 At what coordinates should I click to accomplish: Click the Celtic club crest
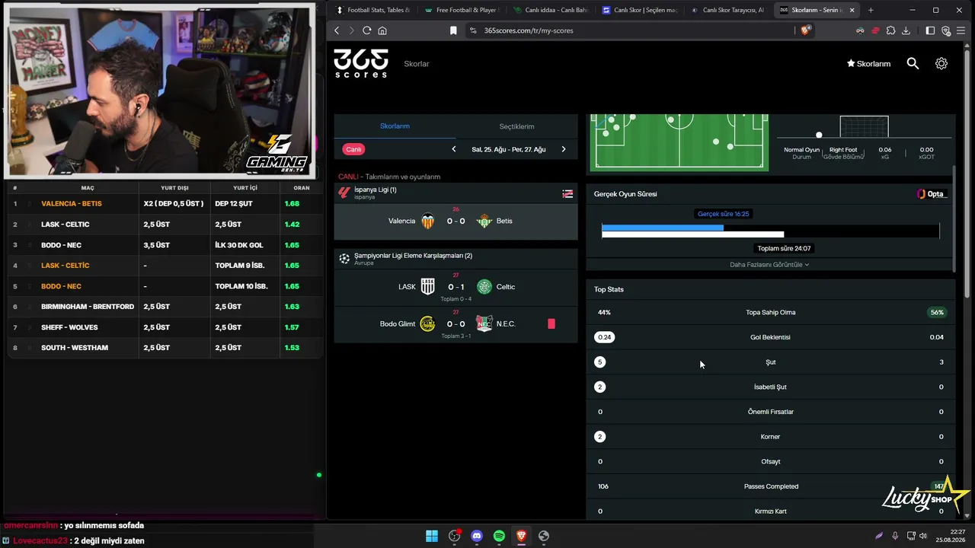coord(484,287)
